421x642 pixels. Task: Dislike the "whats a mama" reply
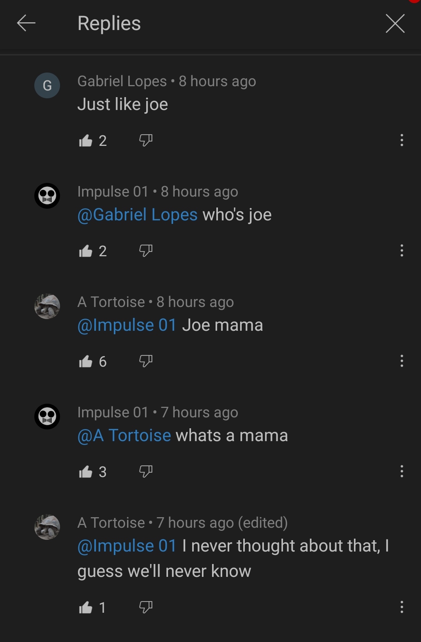tap(146, 472)
